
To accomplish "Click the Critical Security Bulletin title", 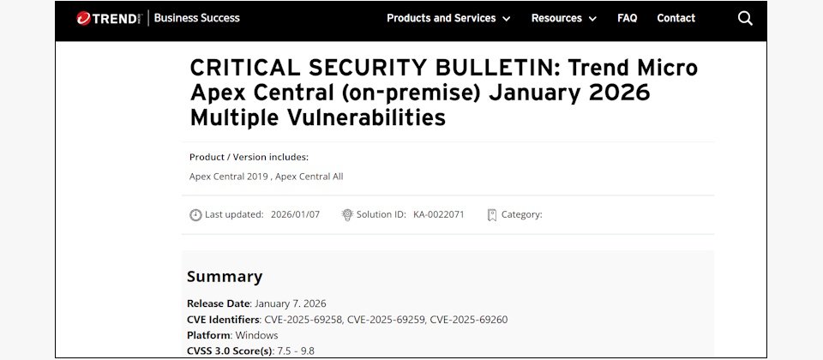I will (x=444, y=93).
